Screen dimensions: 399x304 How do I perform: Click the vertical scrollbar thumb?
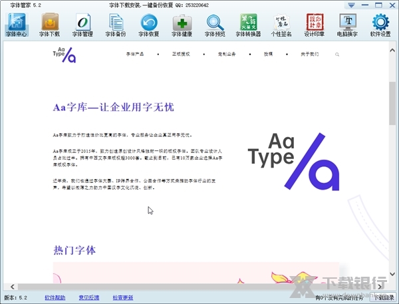point(392,103)
